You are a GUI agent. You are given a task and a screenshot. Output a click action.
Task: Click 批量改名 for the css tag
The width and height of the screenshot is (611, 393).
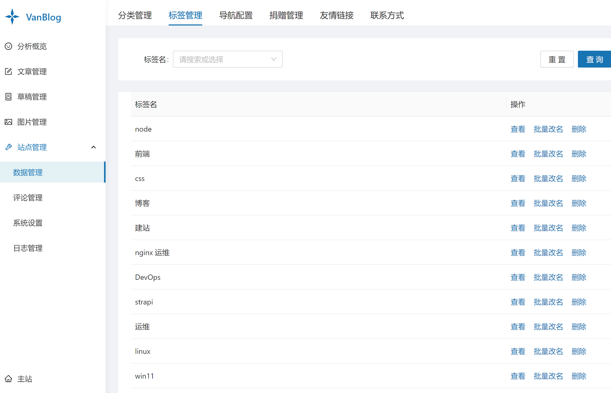(x=548, y=178)
